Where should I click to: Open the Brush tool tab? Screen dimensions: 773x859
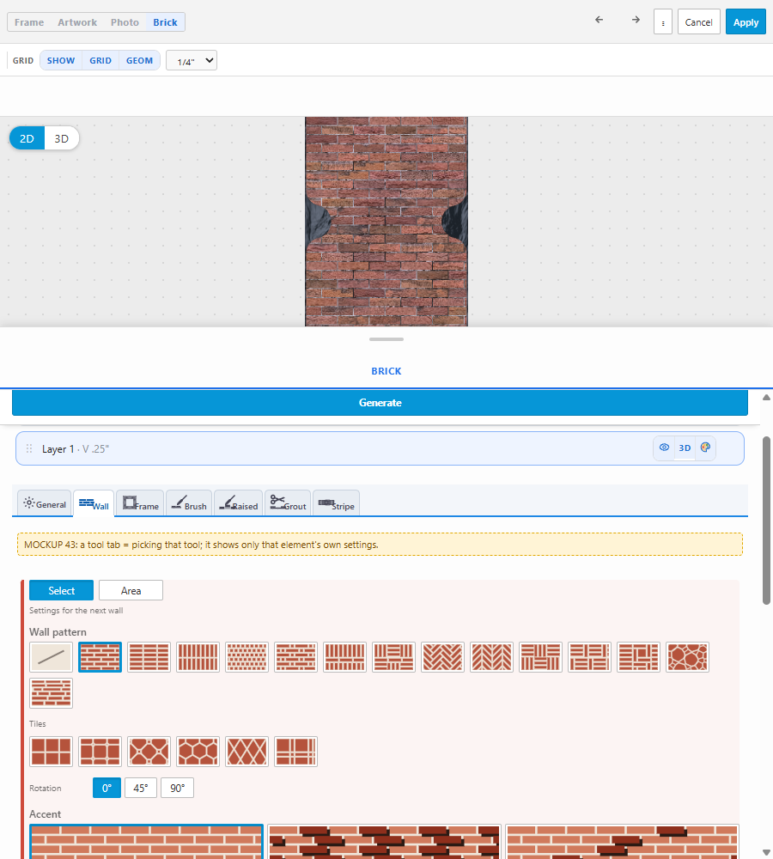tap(189, 503)
